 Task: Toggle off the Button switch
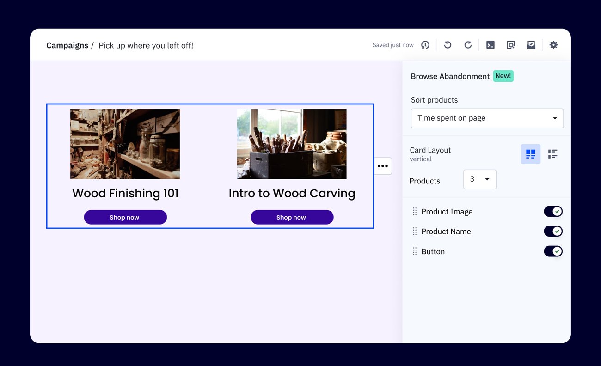[553, 251]
